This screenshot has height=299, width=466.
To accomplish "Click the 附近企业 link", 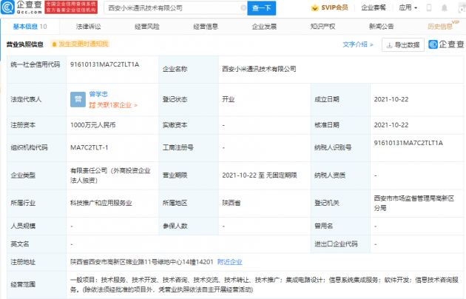I will (x=230, y=262).
